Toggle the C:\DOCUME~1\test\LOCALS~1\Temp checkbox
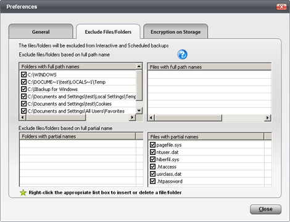The image size is (290, 222). pos(24,82)
